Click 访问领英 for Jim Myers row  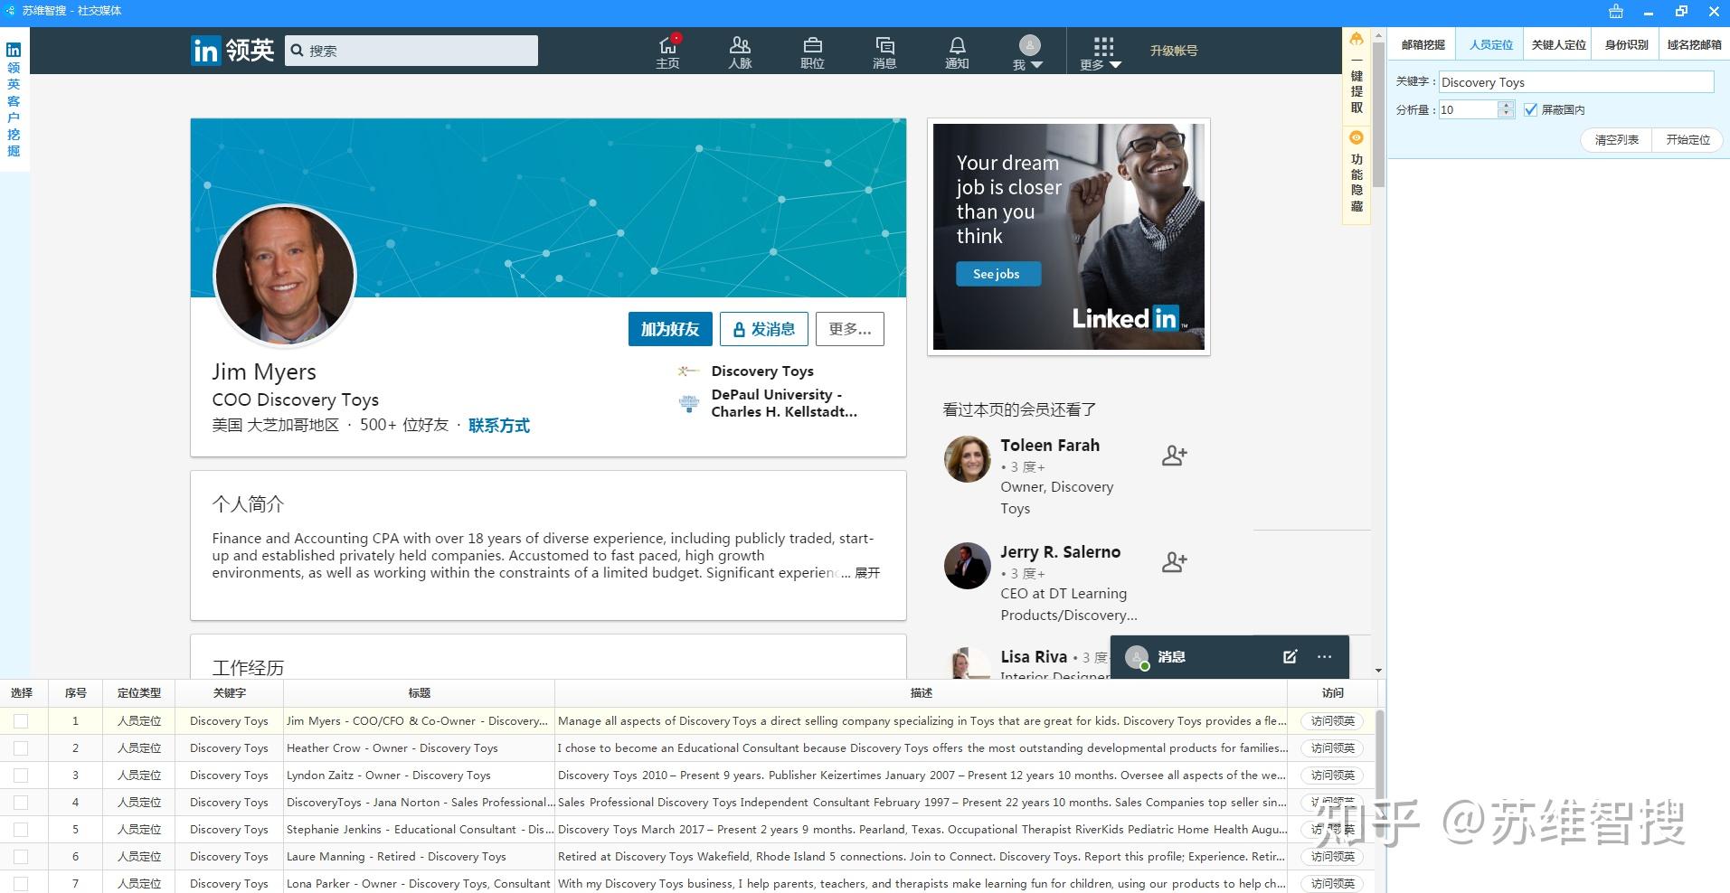[1332, 721]
